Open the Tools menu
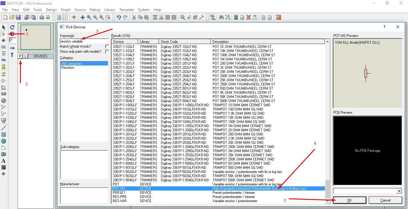This screenshot has width=408, height=209. [38, 10]
